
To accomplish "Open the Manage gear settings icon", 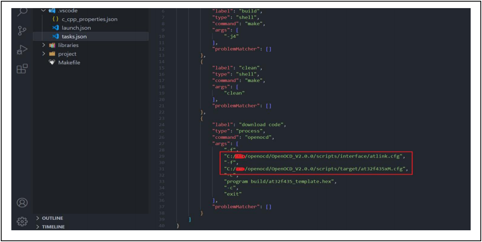I will click(22, 221).
